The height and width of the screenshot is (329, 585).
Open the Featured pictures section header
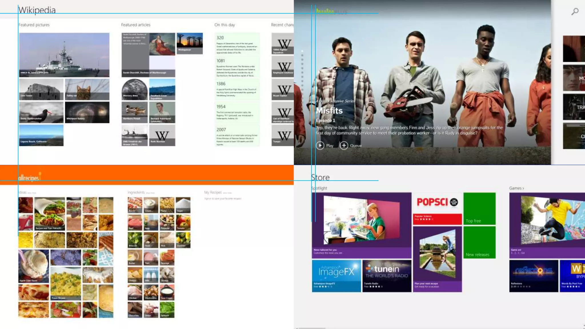[34, 25]
